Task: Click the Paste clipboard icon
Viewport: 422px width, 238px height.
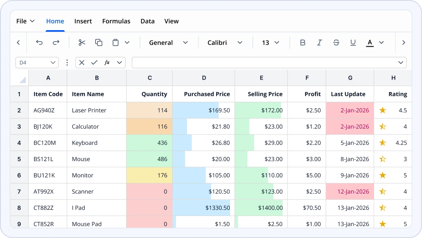Action: (x=115, y=42)
